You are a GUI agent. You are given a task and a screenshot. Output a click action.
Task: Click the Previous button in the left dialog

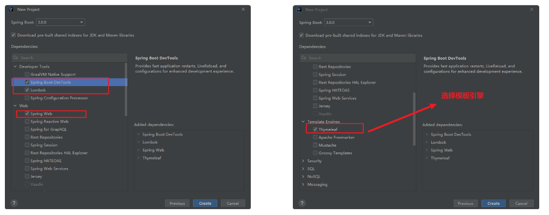[x=177, y=203]
